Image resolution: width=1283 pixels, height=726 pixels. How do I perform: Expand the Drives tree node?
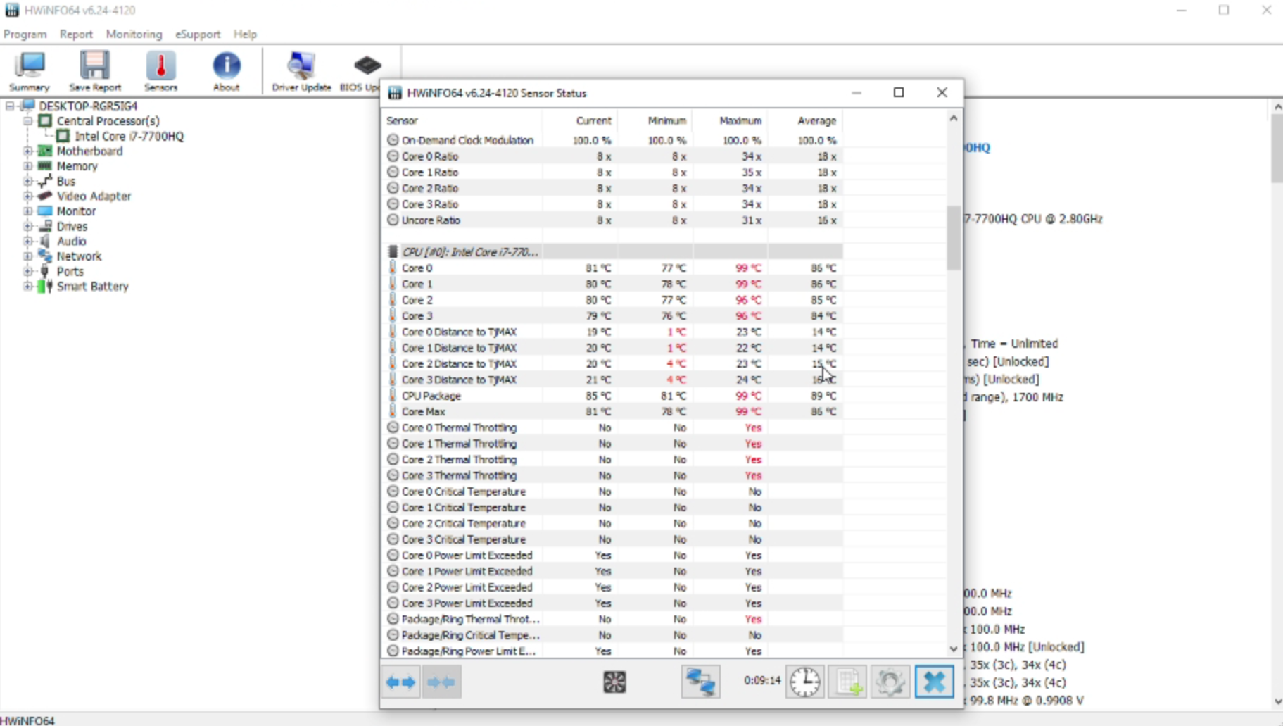point(27,226)
